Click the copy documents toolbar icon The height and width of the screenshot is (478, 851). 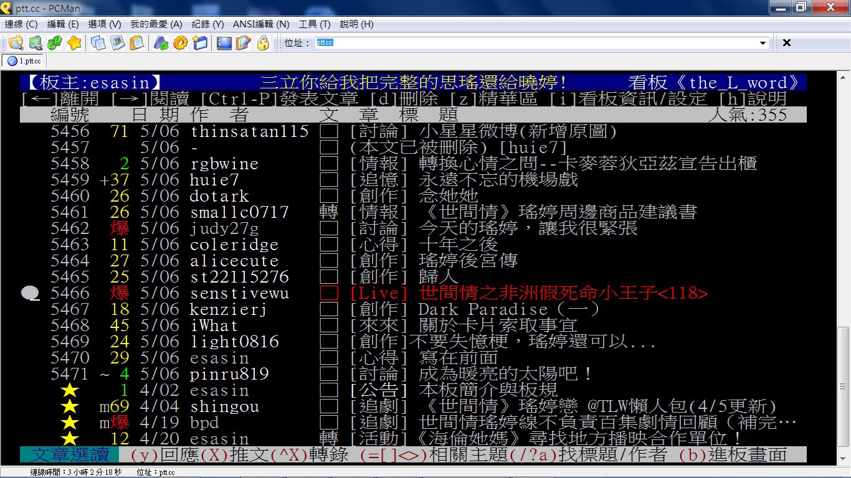click(98, 43)
